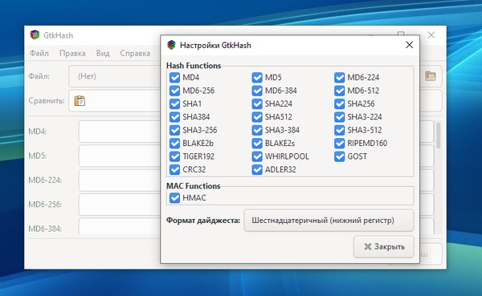Toggle the MD6-512 checkbox
This screenshot has height=296, width=482.
339,91
